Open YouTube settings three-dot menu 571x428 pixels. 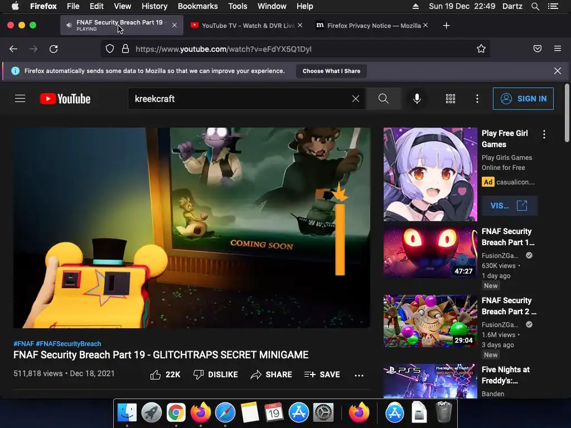tap(477, 99)
